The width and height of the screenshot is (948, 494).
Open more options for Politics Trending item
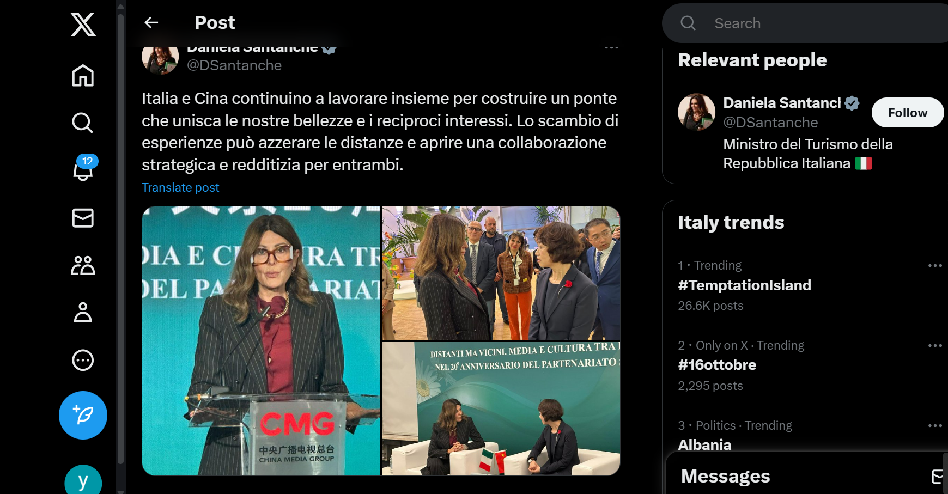[935, 425]
